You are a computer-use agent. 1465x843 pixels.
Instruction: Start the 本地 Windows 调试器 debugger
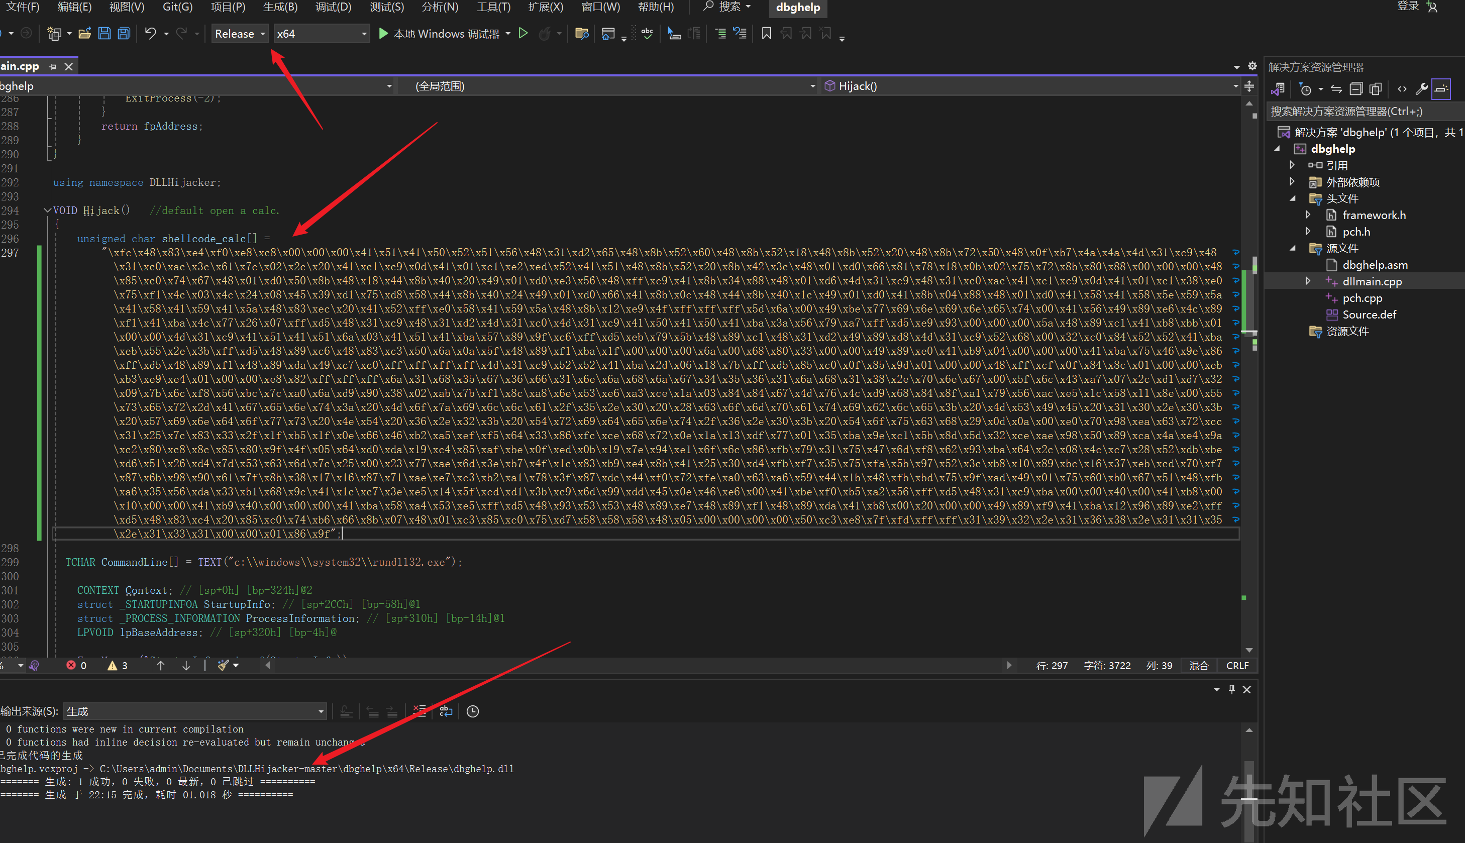tap(440, 34)
